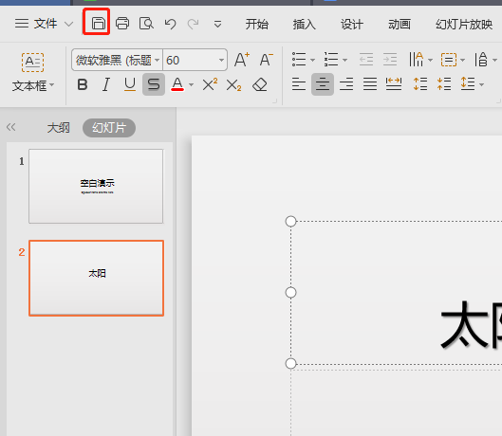The height and width of the screenshot is (436, 502).
Task: Select slide 1 thumbnail 空白演示
Action: (x=96, y=186)
